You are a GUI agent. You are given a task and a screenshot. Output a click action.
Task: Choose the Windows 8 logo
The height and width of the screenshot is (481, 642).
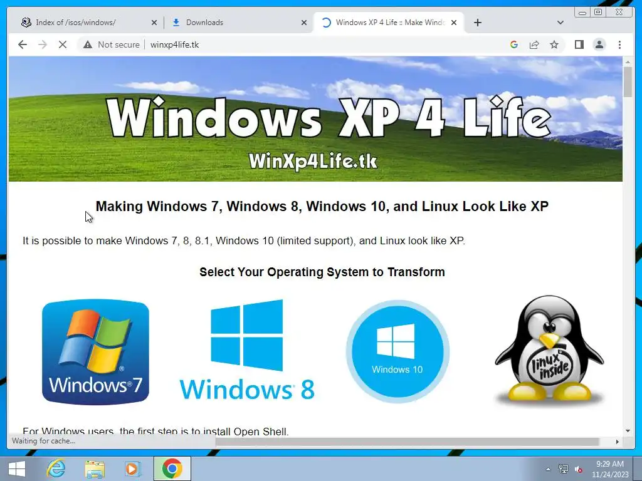click(x=247, y=349)
